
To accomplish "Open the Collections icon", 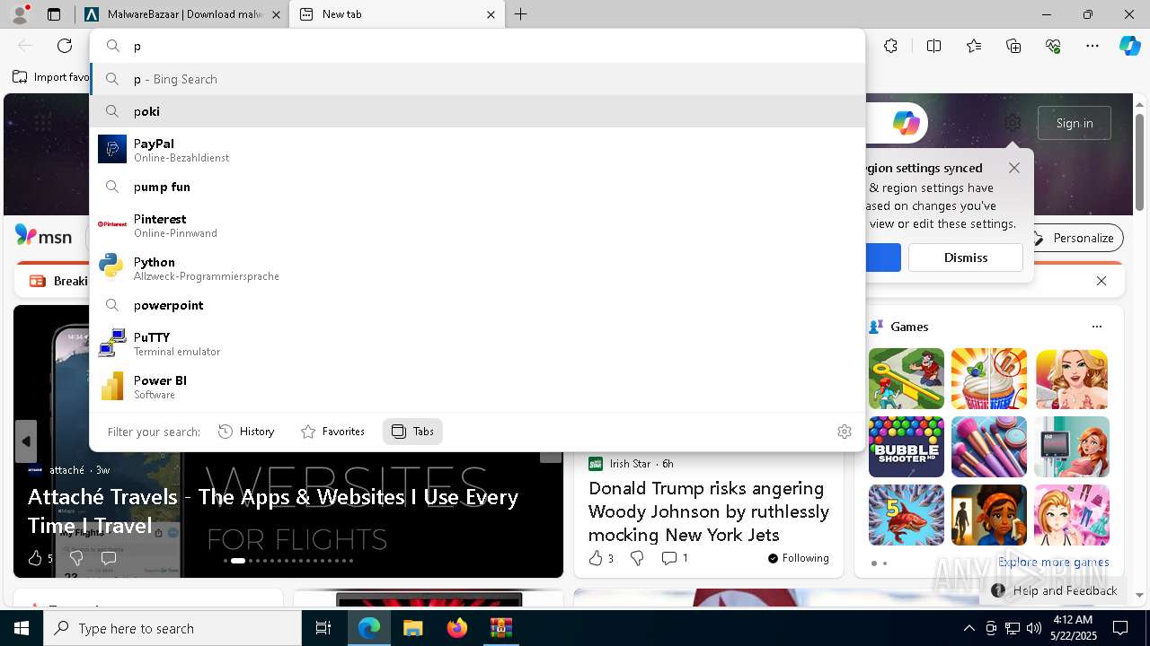I will tap(1013, 46).
